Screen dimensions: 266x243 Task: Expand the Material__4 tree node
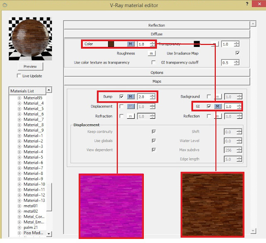pos(20,103)
